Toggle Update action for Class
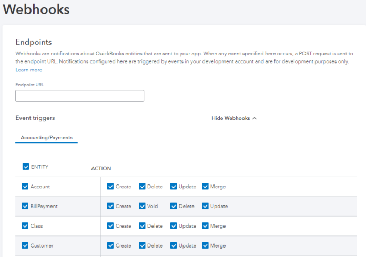 tap(174, 226)
